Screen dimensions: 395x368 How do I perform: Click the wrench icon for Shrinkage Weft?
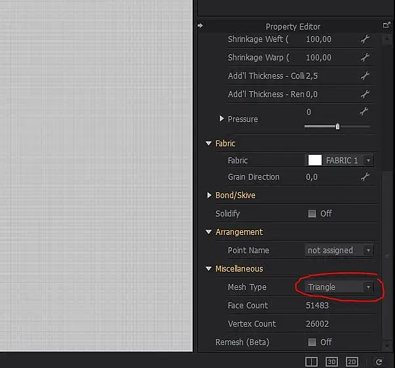click(365, 39)
